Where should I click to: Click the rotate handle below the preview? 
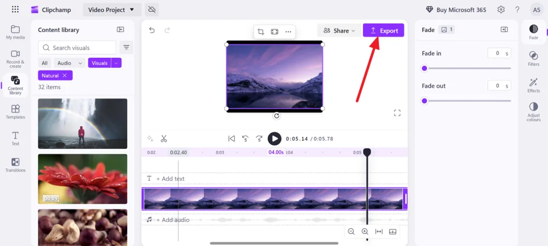(277, 116)
